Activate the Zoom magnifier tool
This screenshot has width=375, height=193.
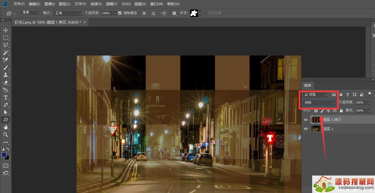pyautogui.click(x=6, y=135)
